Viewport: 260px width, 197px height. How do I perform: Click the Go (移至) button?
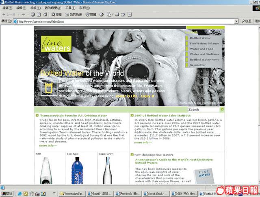[x=247, y=21]
